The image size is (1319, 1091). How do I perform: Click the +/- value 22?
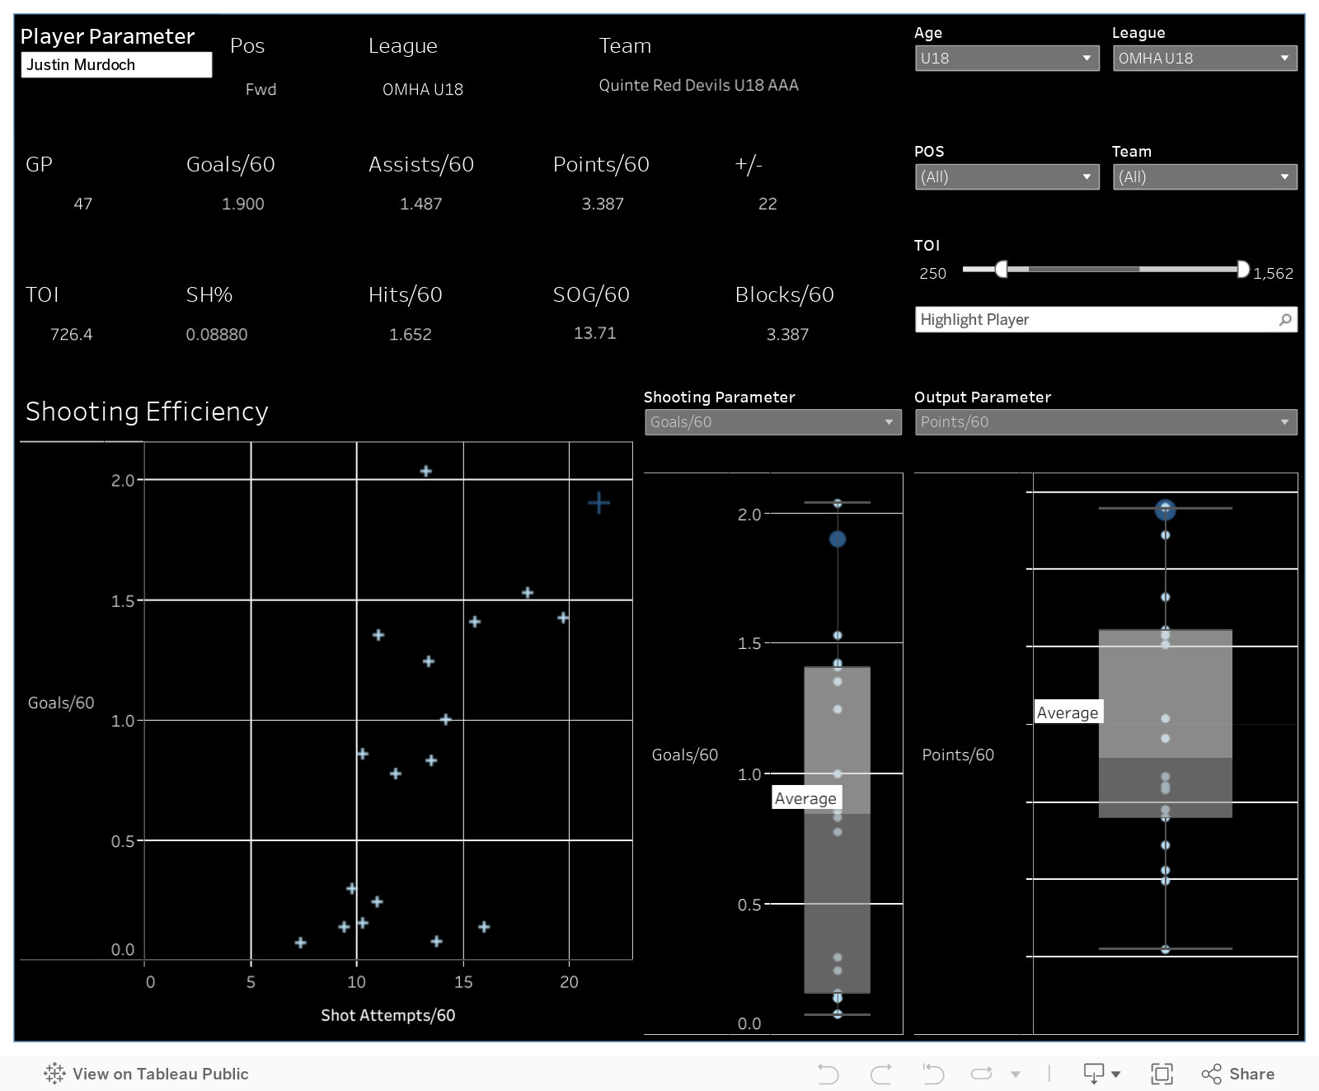point(767,204)
